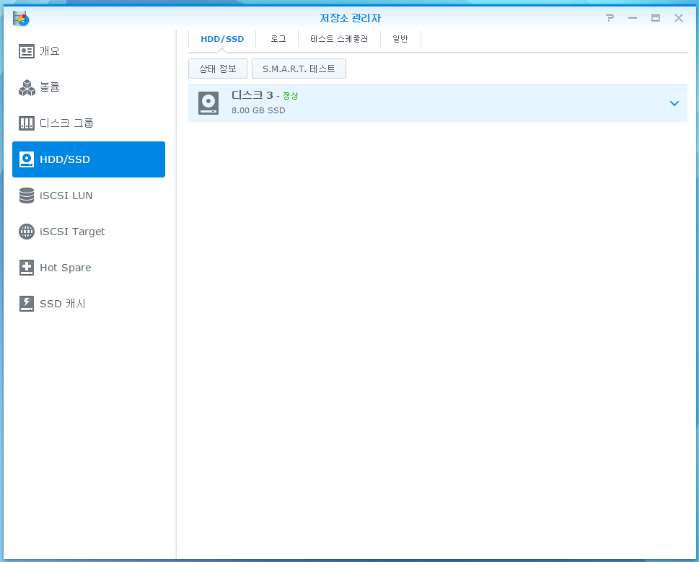This screenshot has width=699, height=562.
Task: Click the Hot Spare plus-drive icon
Action: click(27, 268)
